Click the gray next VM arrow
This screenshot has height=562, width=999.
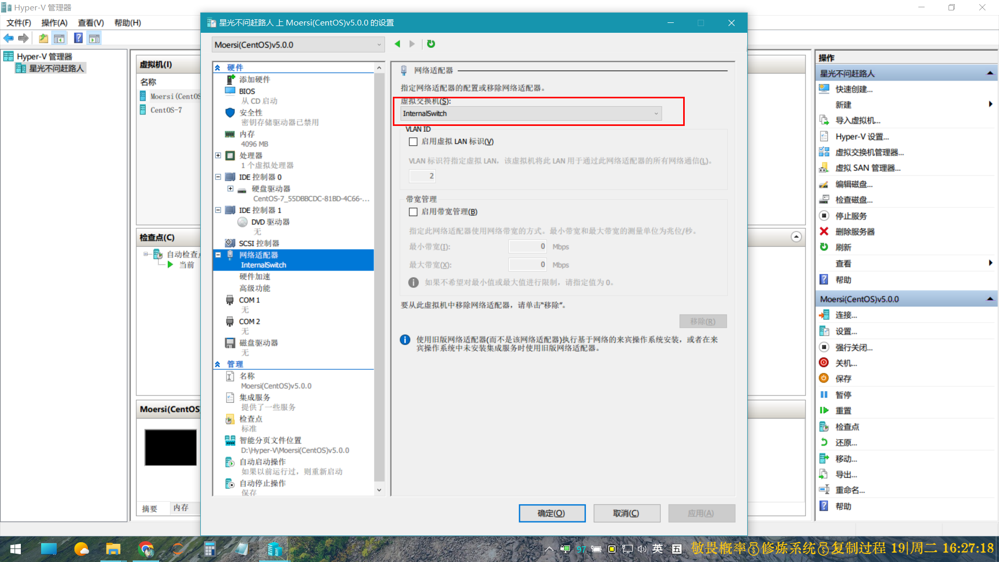pyautogui.click(x=412, y=44)
